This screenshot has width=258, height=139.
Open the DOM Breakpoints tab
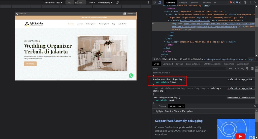(x=212, y=64)
